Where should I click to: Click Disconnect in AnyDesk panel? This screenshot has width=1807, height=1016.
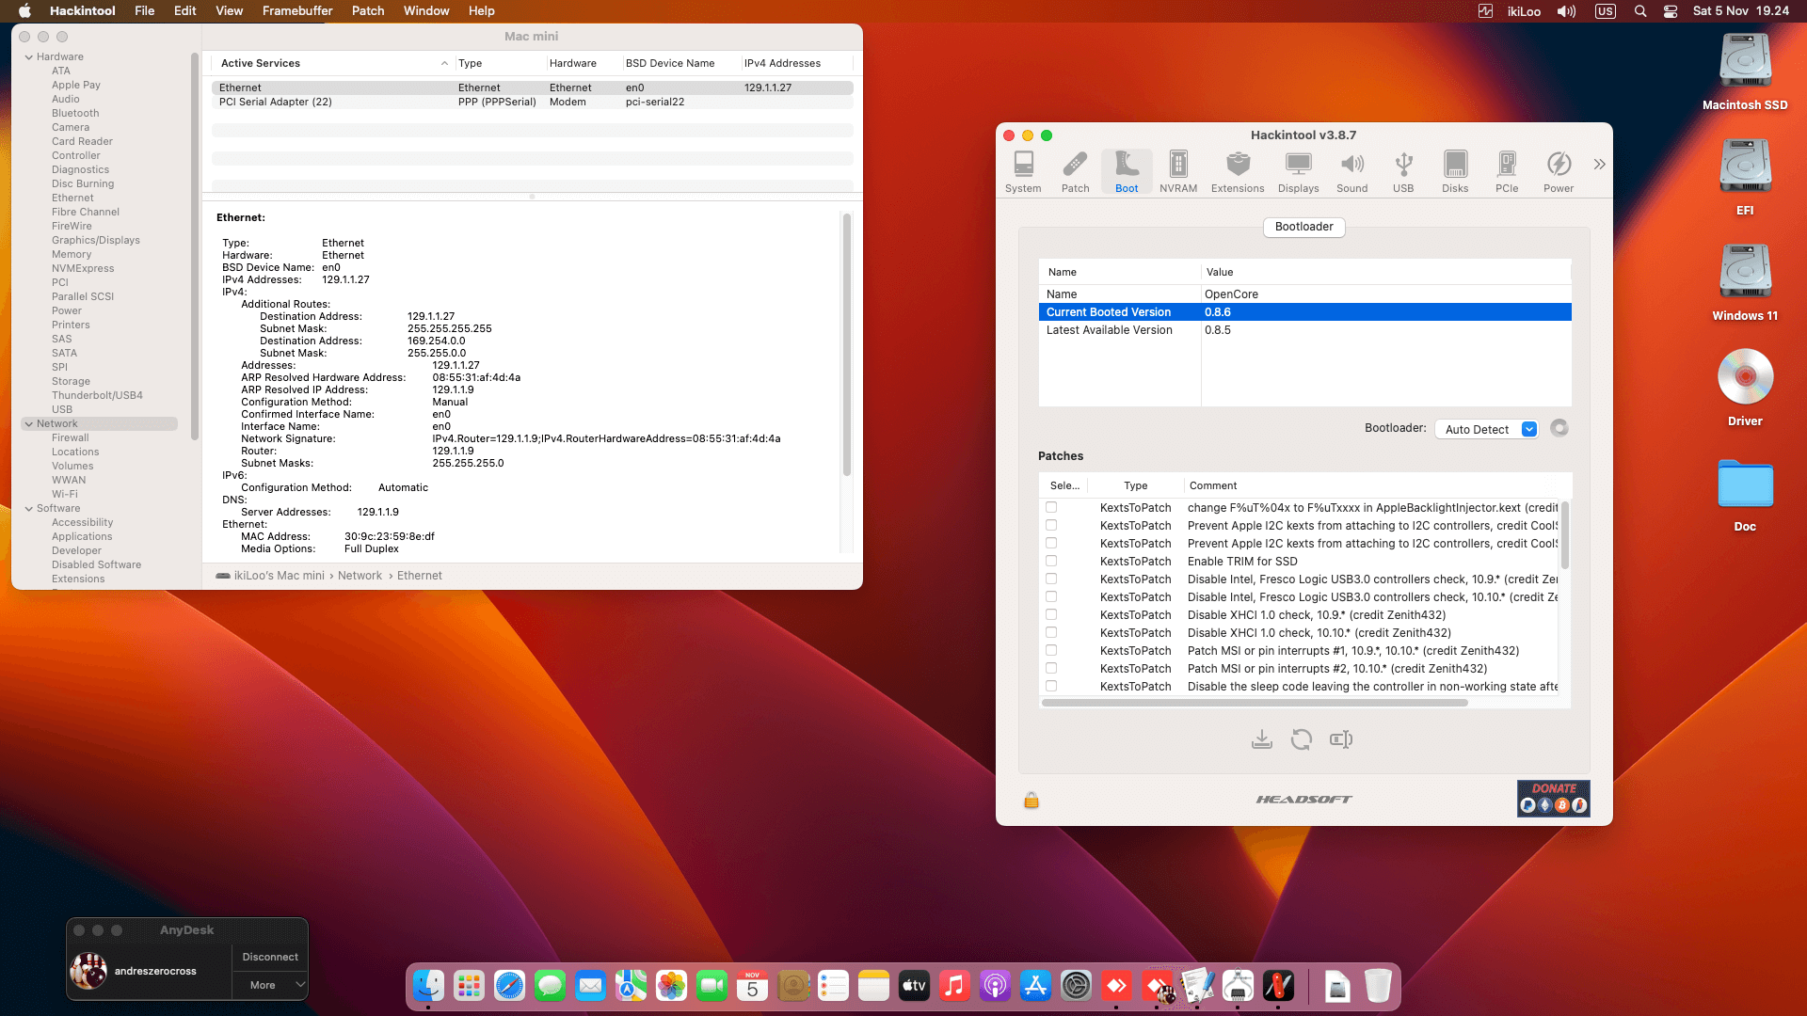coord(270,957)
